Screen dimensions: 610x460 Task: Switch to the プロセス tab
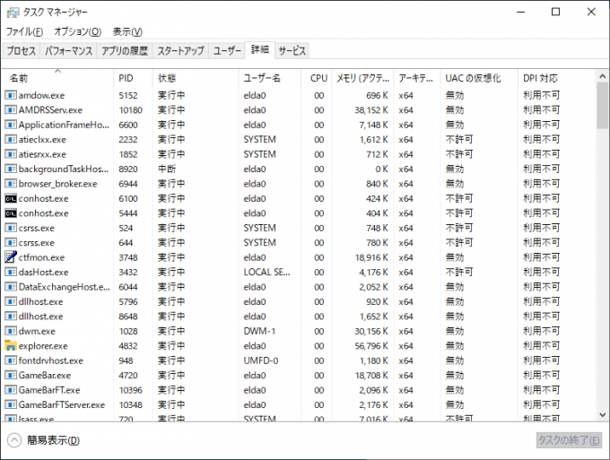coord(21,51)
